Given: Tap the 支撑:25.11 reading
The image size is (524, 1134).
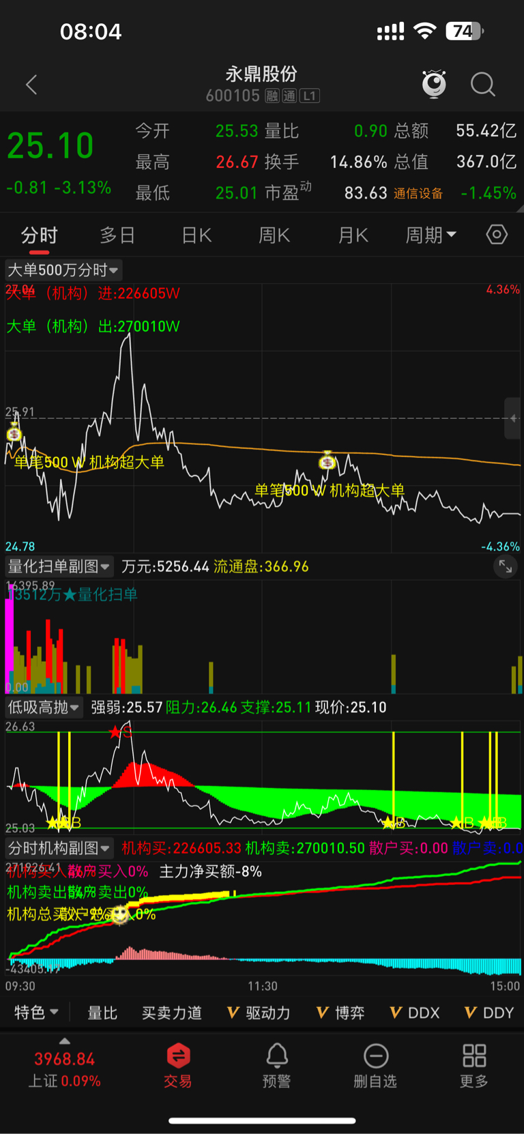Looking at the screenshot, I should [275, 708].
